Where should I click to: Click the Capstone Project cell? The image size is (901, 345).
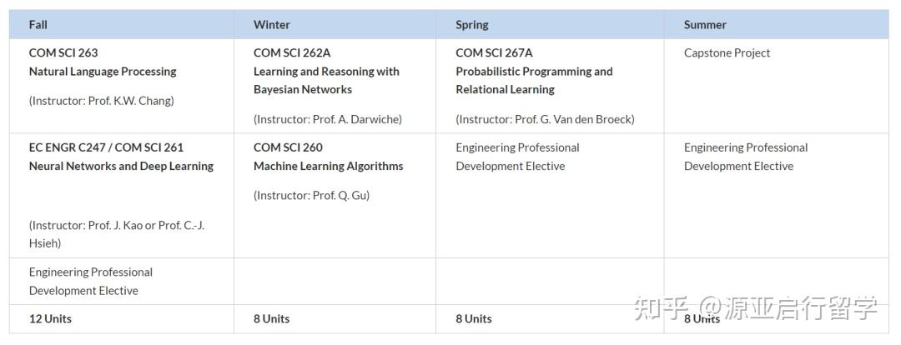(727, 52)
